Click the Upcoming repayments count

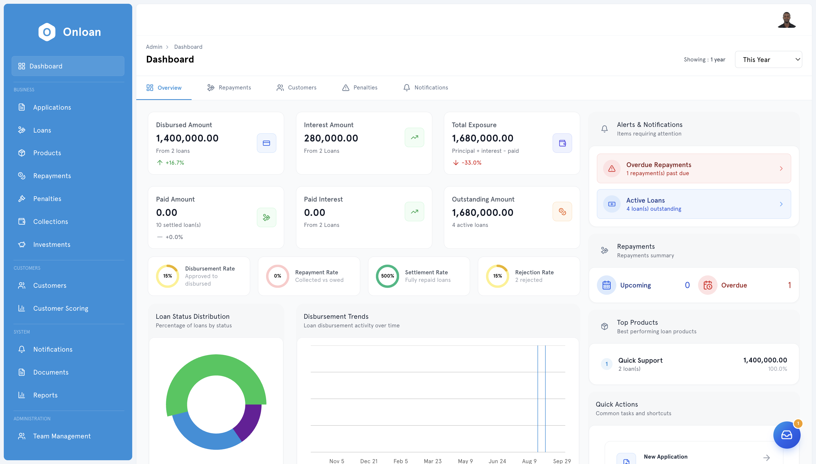click(x=687, y=285)
